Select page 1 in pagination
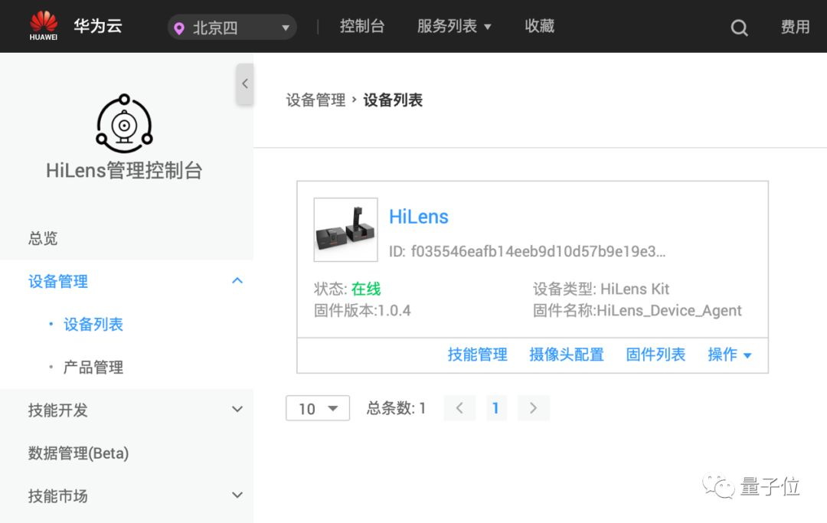Image resolution: width=827 pixels, height=523 pixels. pos(495,408)
